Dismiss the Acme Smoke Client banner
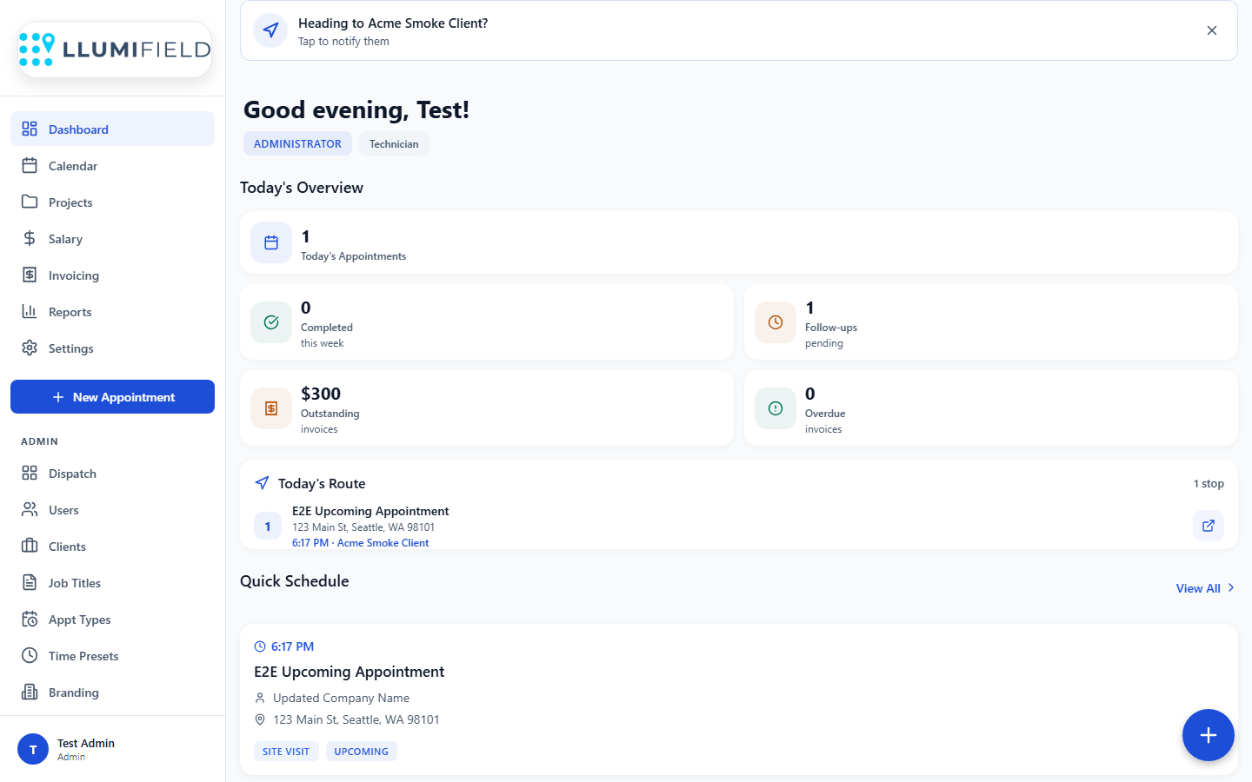 1212,30
